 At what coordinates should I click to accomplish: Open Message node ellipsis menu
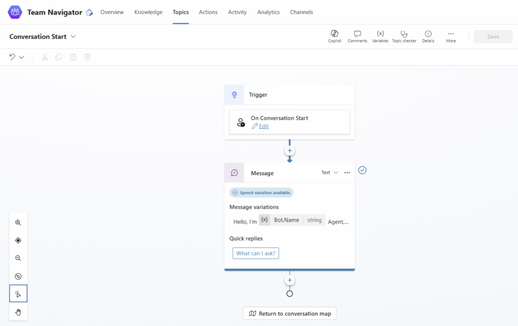click(347, 172)
